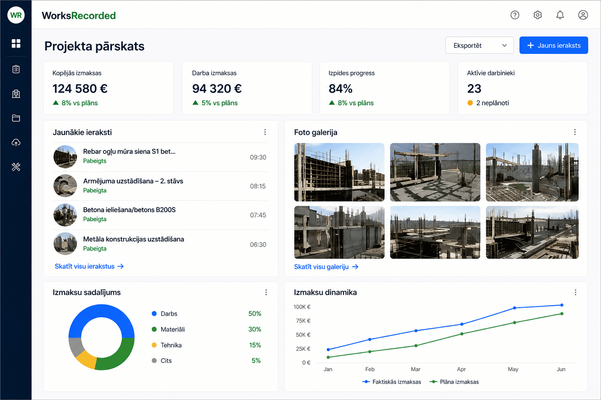Viewport: 601px width, 400px height.
Task: Click the blue Darbs legend color dot
Action: [154, 314]
